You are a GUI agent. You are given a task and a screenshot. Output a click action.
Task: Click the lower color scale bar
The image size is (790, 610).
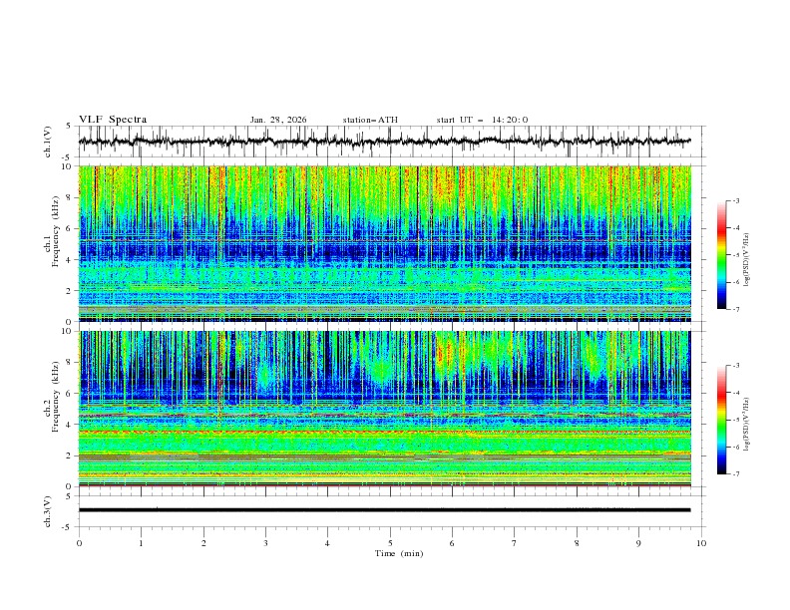coord(721,420)
